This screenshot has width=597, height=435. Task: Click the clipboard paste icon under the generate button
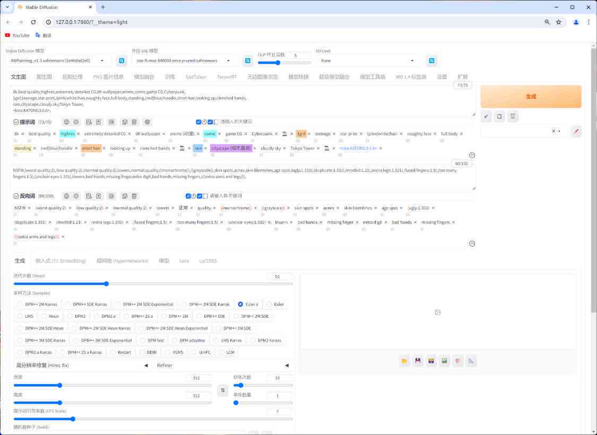(499, 117)
